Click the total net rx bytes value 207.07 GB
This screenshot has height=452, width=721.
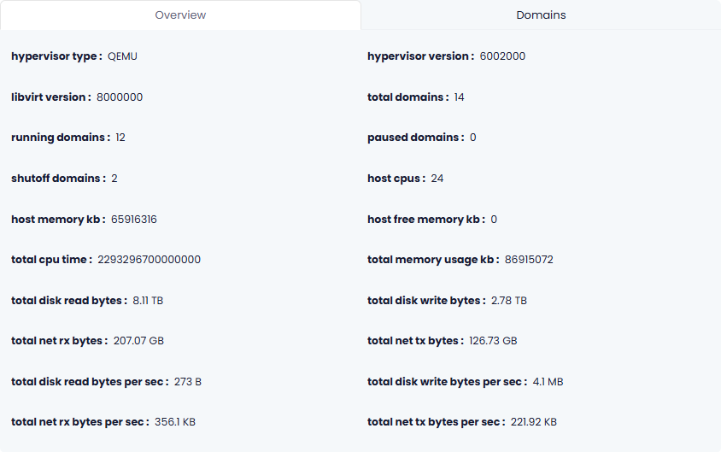138,341
